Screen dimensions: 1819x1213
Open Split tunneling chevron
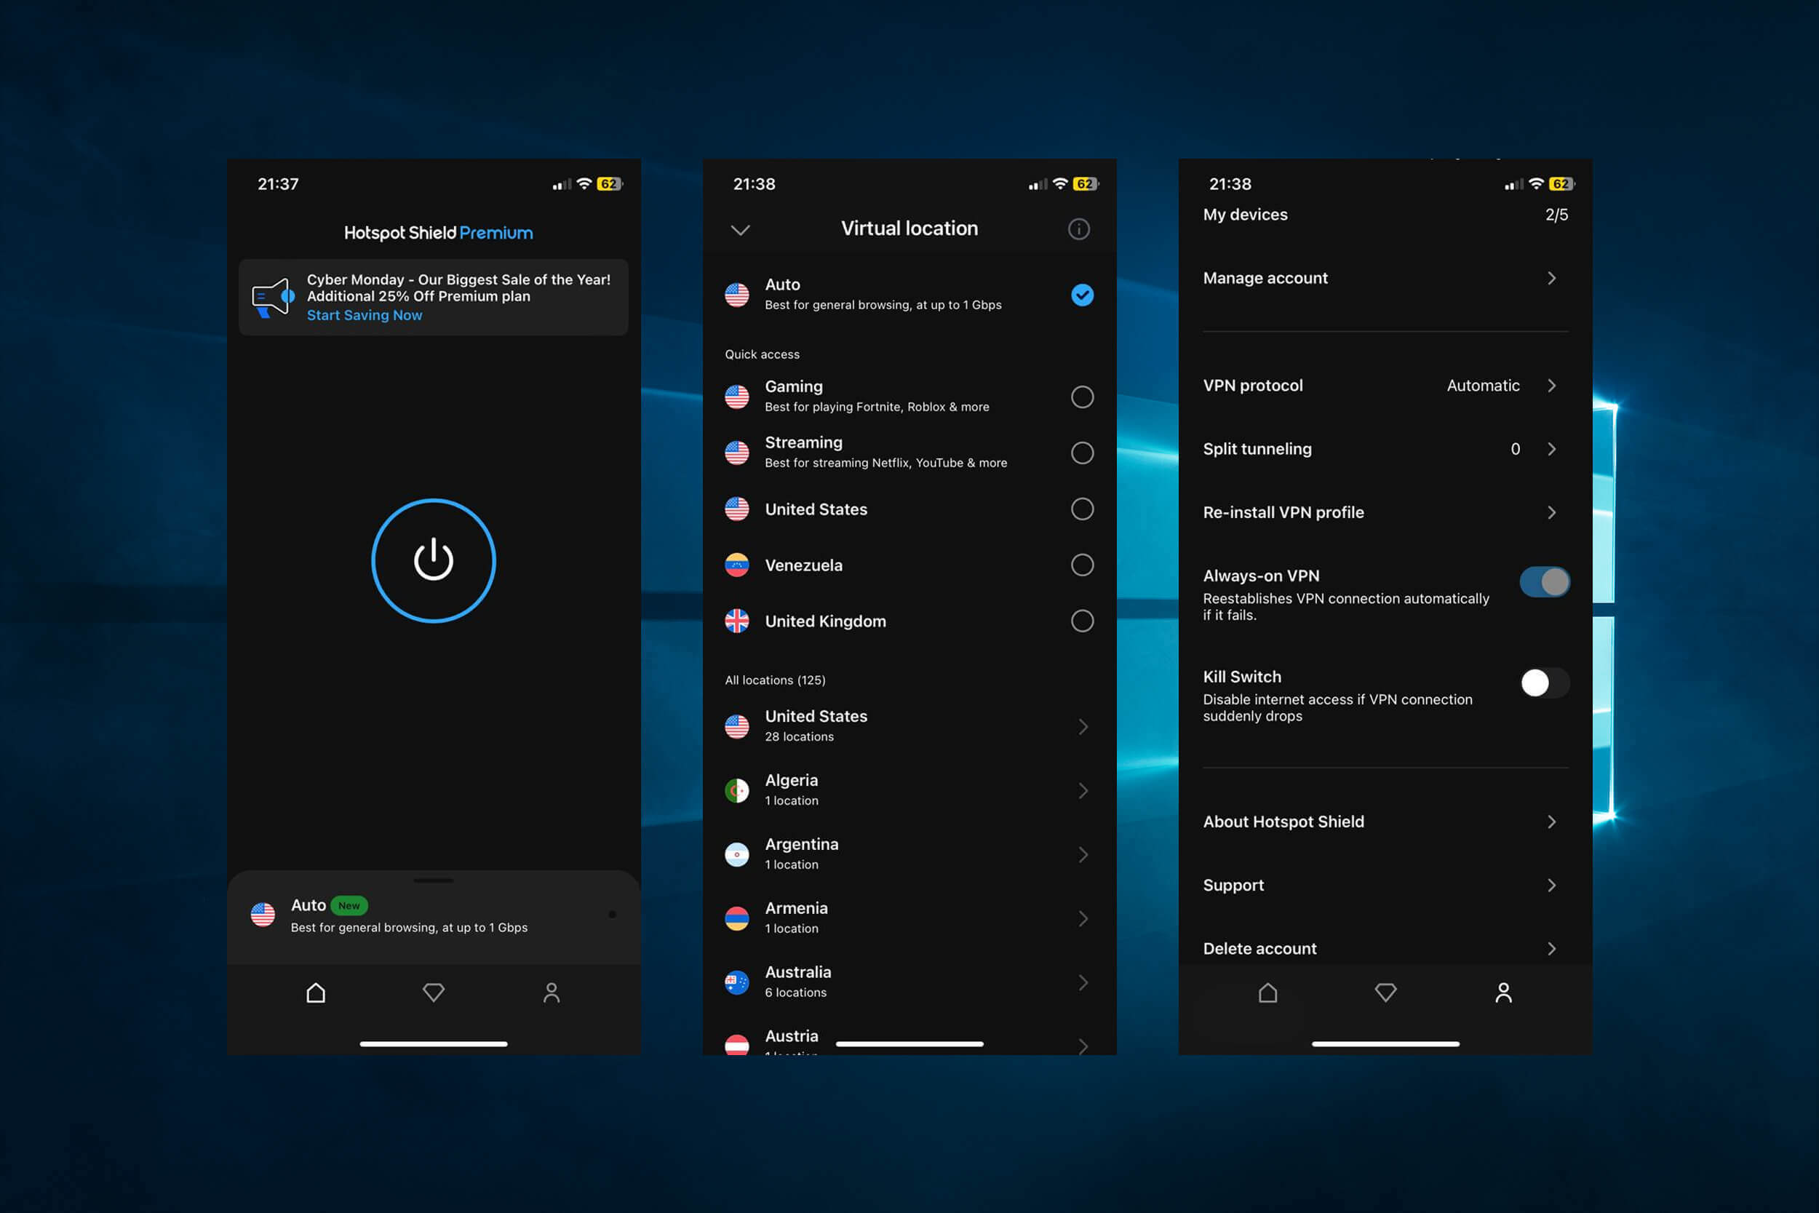(1551, 449)
